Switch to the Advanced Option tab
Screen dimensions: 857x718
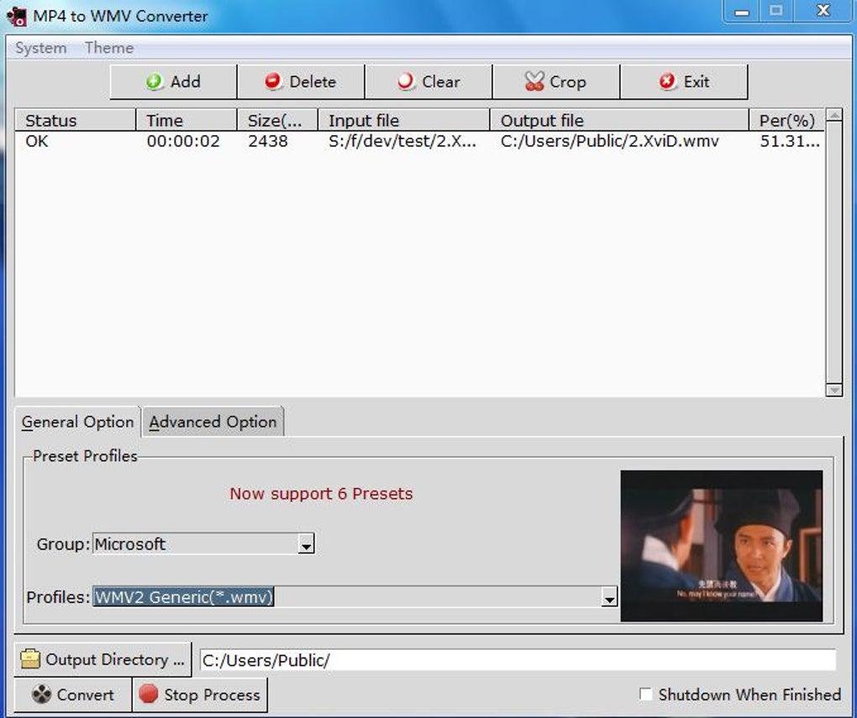[x=213, y=422]
